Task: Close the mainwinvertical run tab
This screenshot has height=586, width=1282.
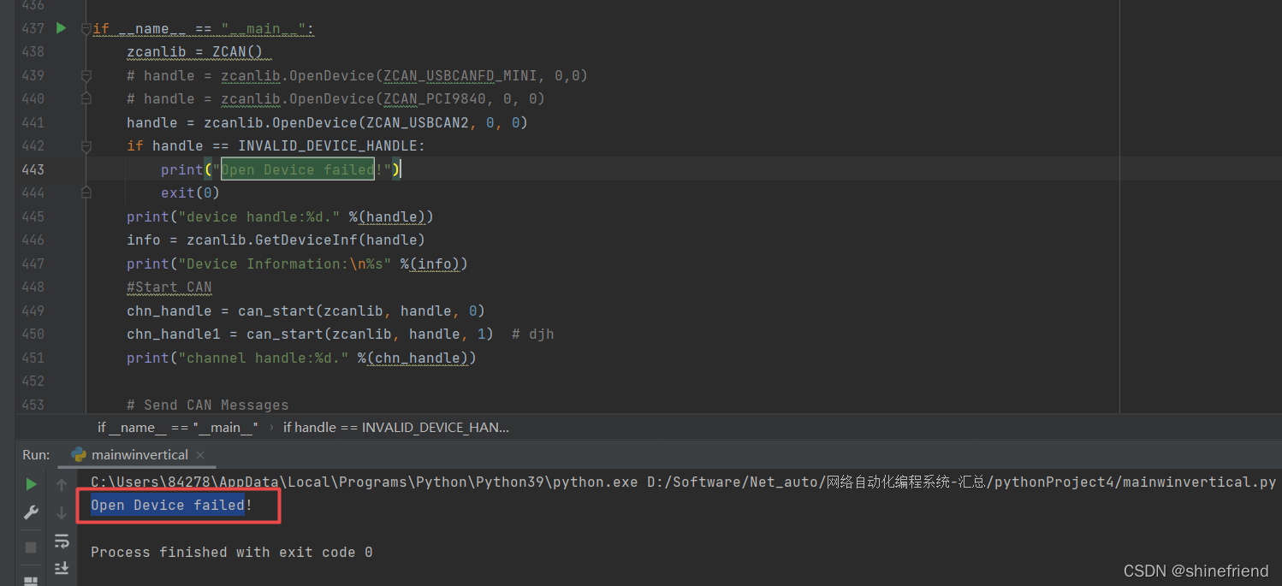Action: pyautogui.click(x=199, y=454)
